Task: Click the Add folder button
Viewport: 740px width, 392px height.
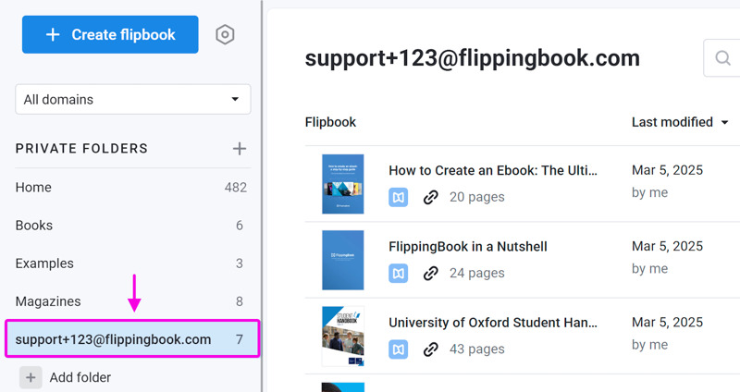Action: [65, 377]
